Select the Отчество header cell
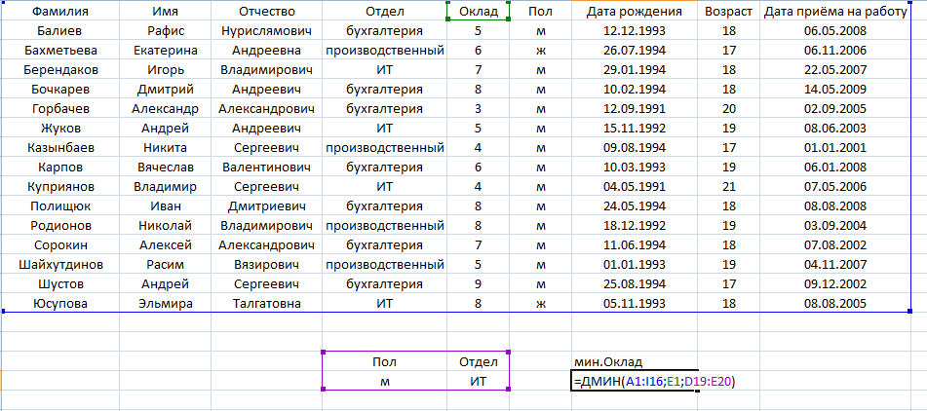Screen dimensions: 927x411 [266, 12]
